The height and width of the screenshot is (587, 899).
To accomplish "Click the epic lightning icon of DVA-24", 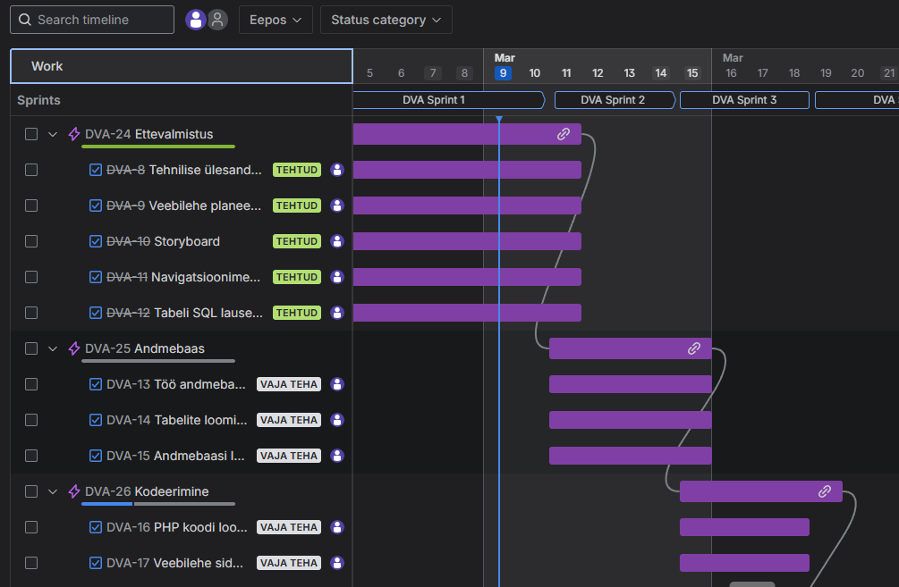I will (x=74, y=134).
